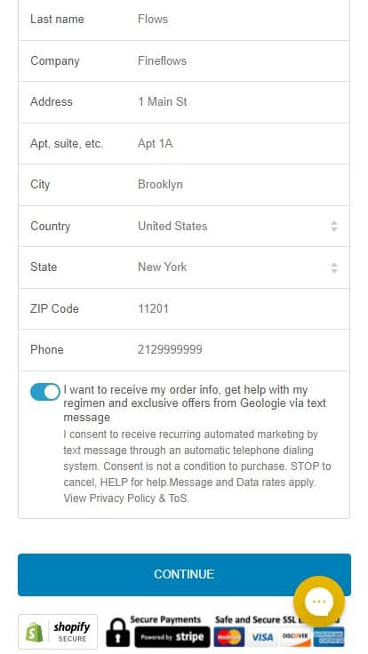Click the State selector up-down arrows

334,267
